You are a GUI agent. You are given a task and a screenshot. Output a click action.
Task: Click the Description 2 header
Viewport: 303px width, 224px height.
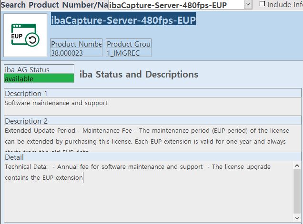[x=152, y=121]
